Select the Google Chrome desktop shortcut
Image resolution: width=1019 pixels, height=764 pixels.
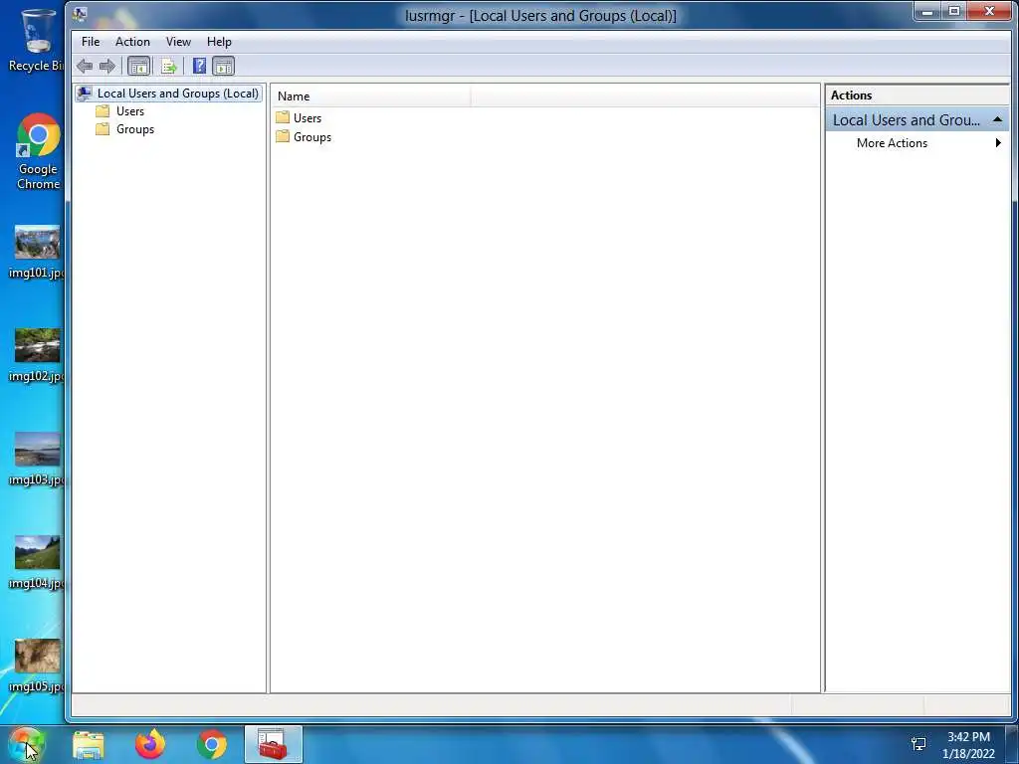pyautogui.click(x=38, y=151)
